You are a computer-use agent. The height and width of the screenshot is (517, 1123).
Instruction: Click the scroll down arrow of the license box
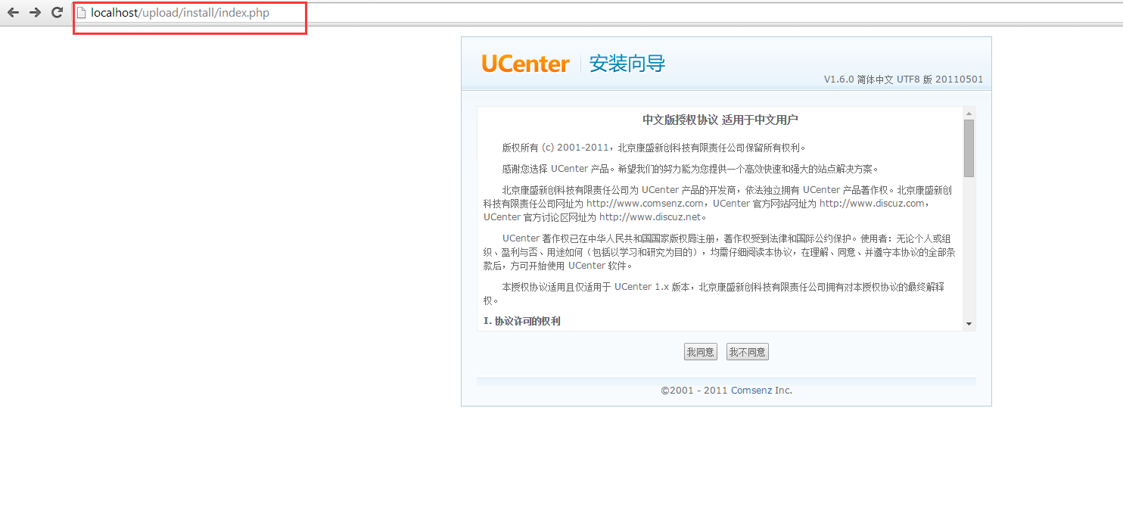click(x=969, y=324)
